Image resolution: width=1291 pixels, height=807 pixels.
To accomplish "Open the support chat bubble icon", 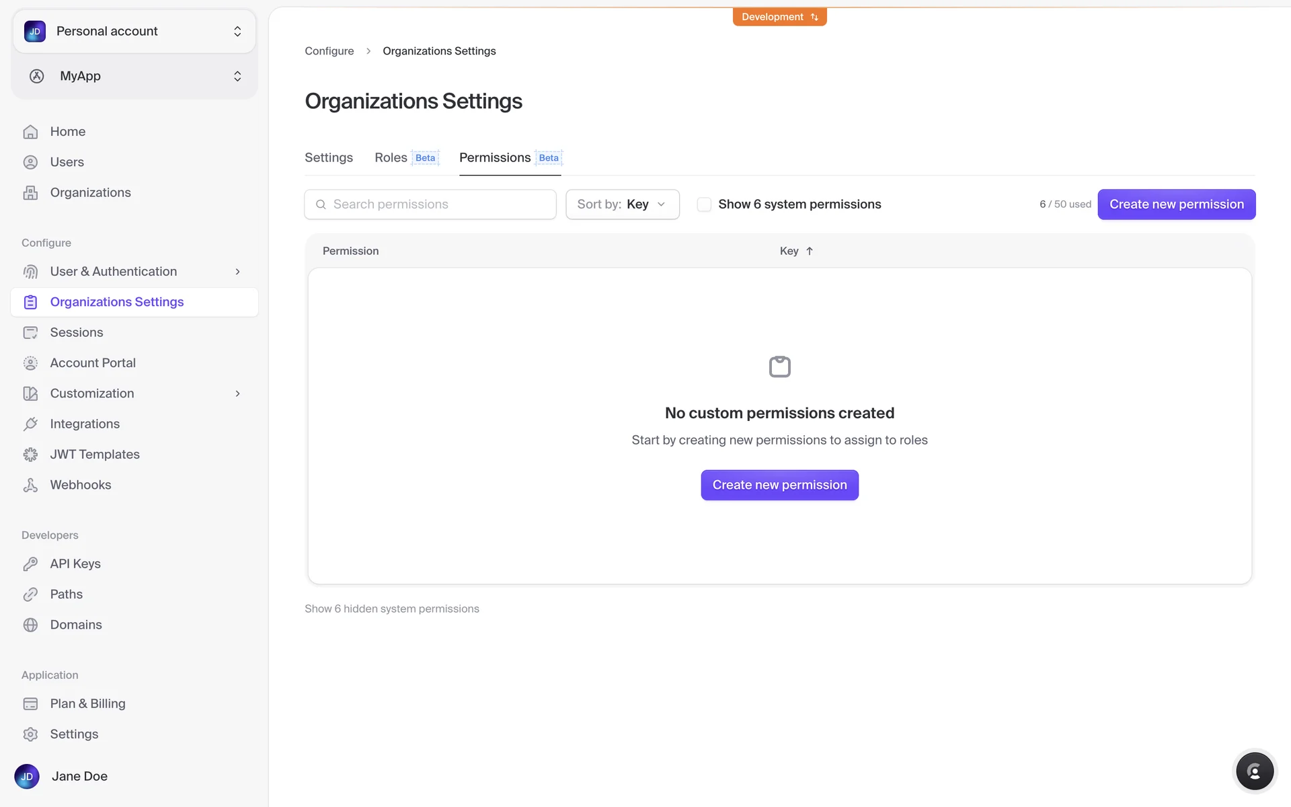I will coord(1254,771).
